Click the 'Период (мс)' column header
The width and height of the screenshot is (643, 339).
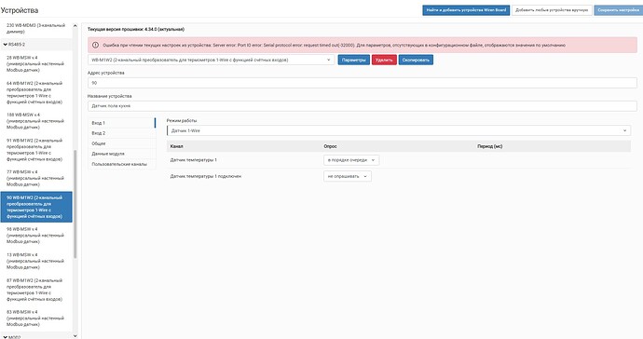[489, 146]
